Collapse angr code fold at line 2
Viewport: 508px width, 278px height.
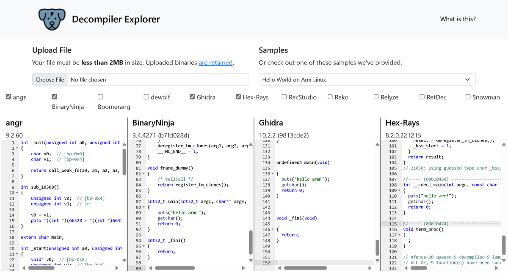pyautogui.click(x=16, y=149)
